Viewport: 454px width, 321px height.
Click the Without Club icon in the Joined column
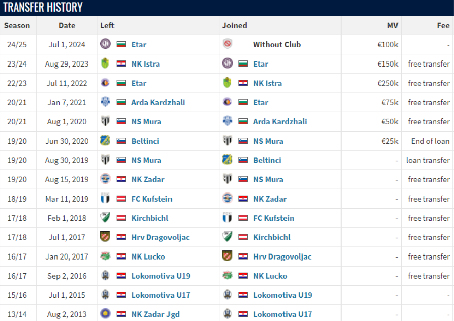228,44
